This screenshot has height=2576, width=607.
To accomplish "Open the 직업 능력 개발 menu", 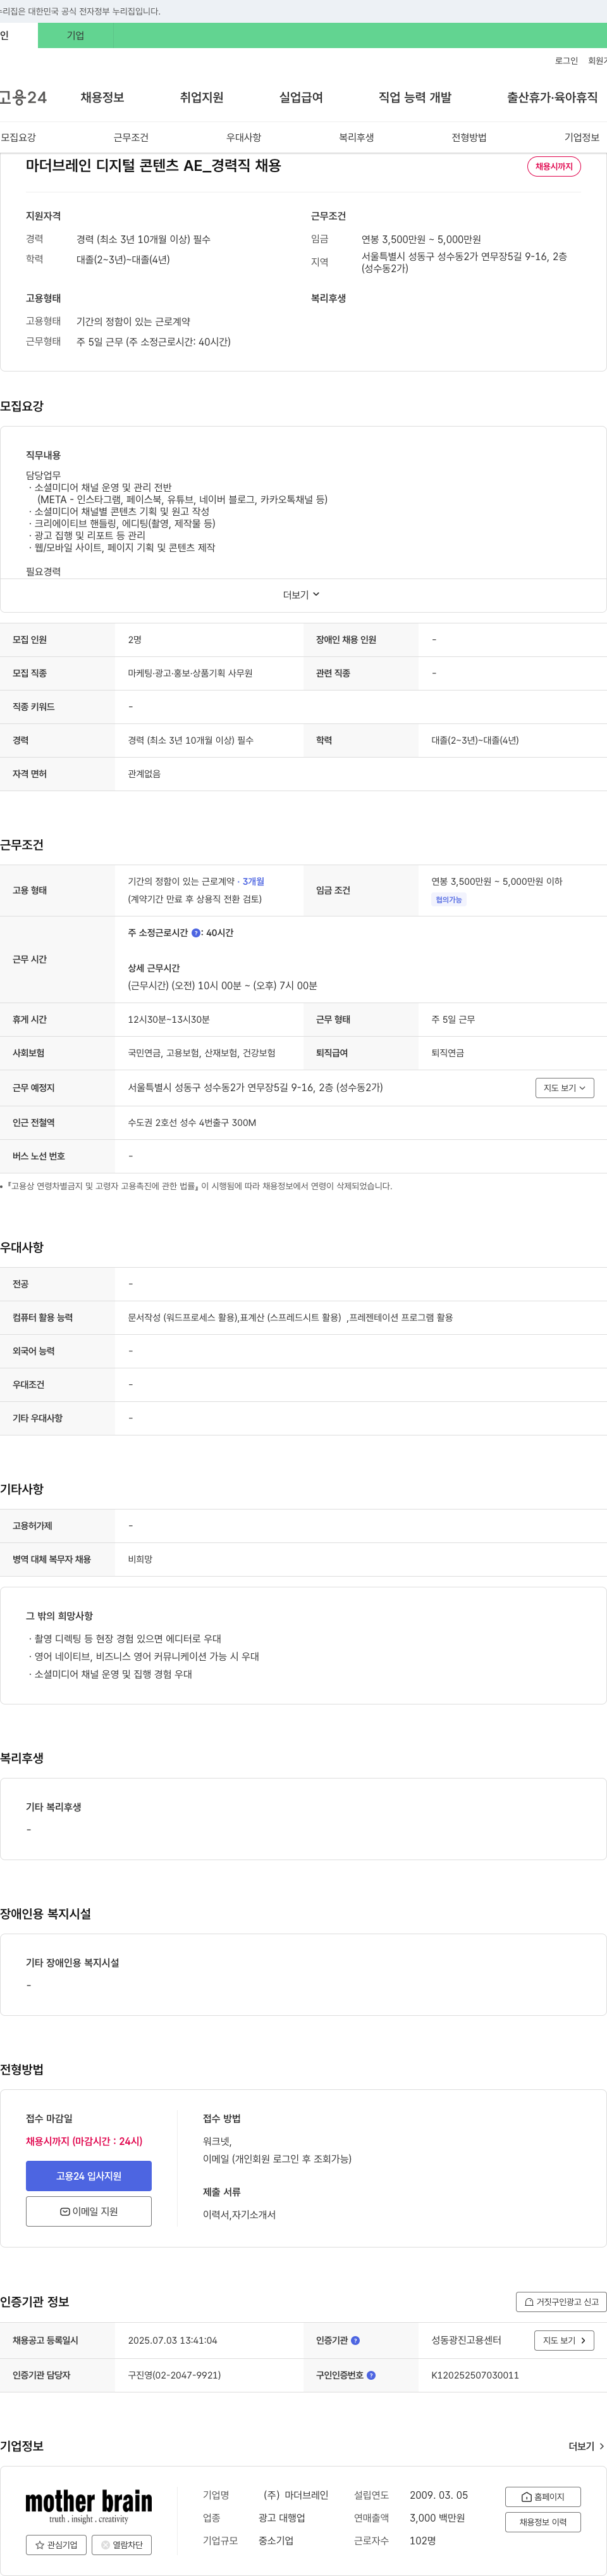I will tap(415, 97).
